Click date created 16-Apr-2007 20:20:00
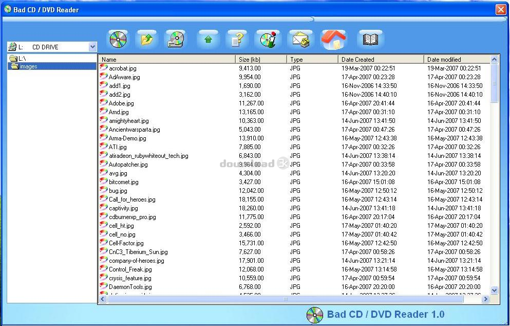510x326 pixels. pyautogui.click(x=368, y=287)
